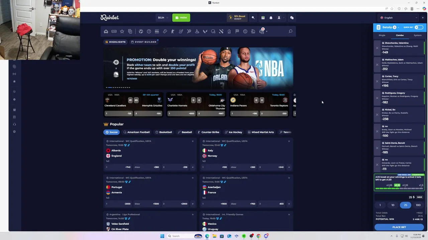Expand more markets for Azerbaijan vs France
428x240 pixels.
[289, 204]
